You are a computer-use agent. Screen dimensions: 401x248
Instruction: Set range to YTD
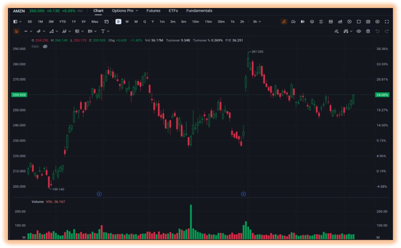click(x=62, y=22)
